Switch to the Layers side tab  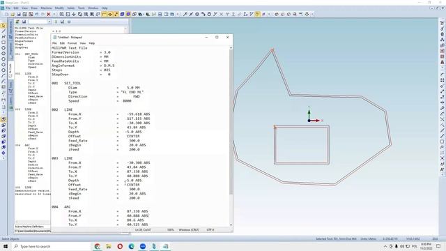tap(11, 102)
